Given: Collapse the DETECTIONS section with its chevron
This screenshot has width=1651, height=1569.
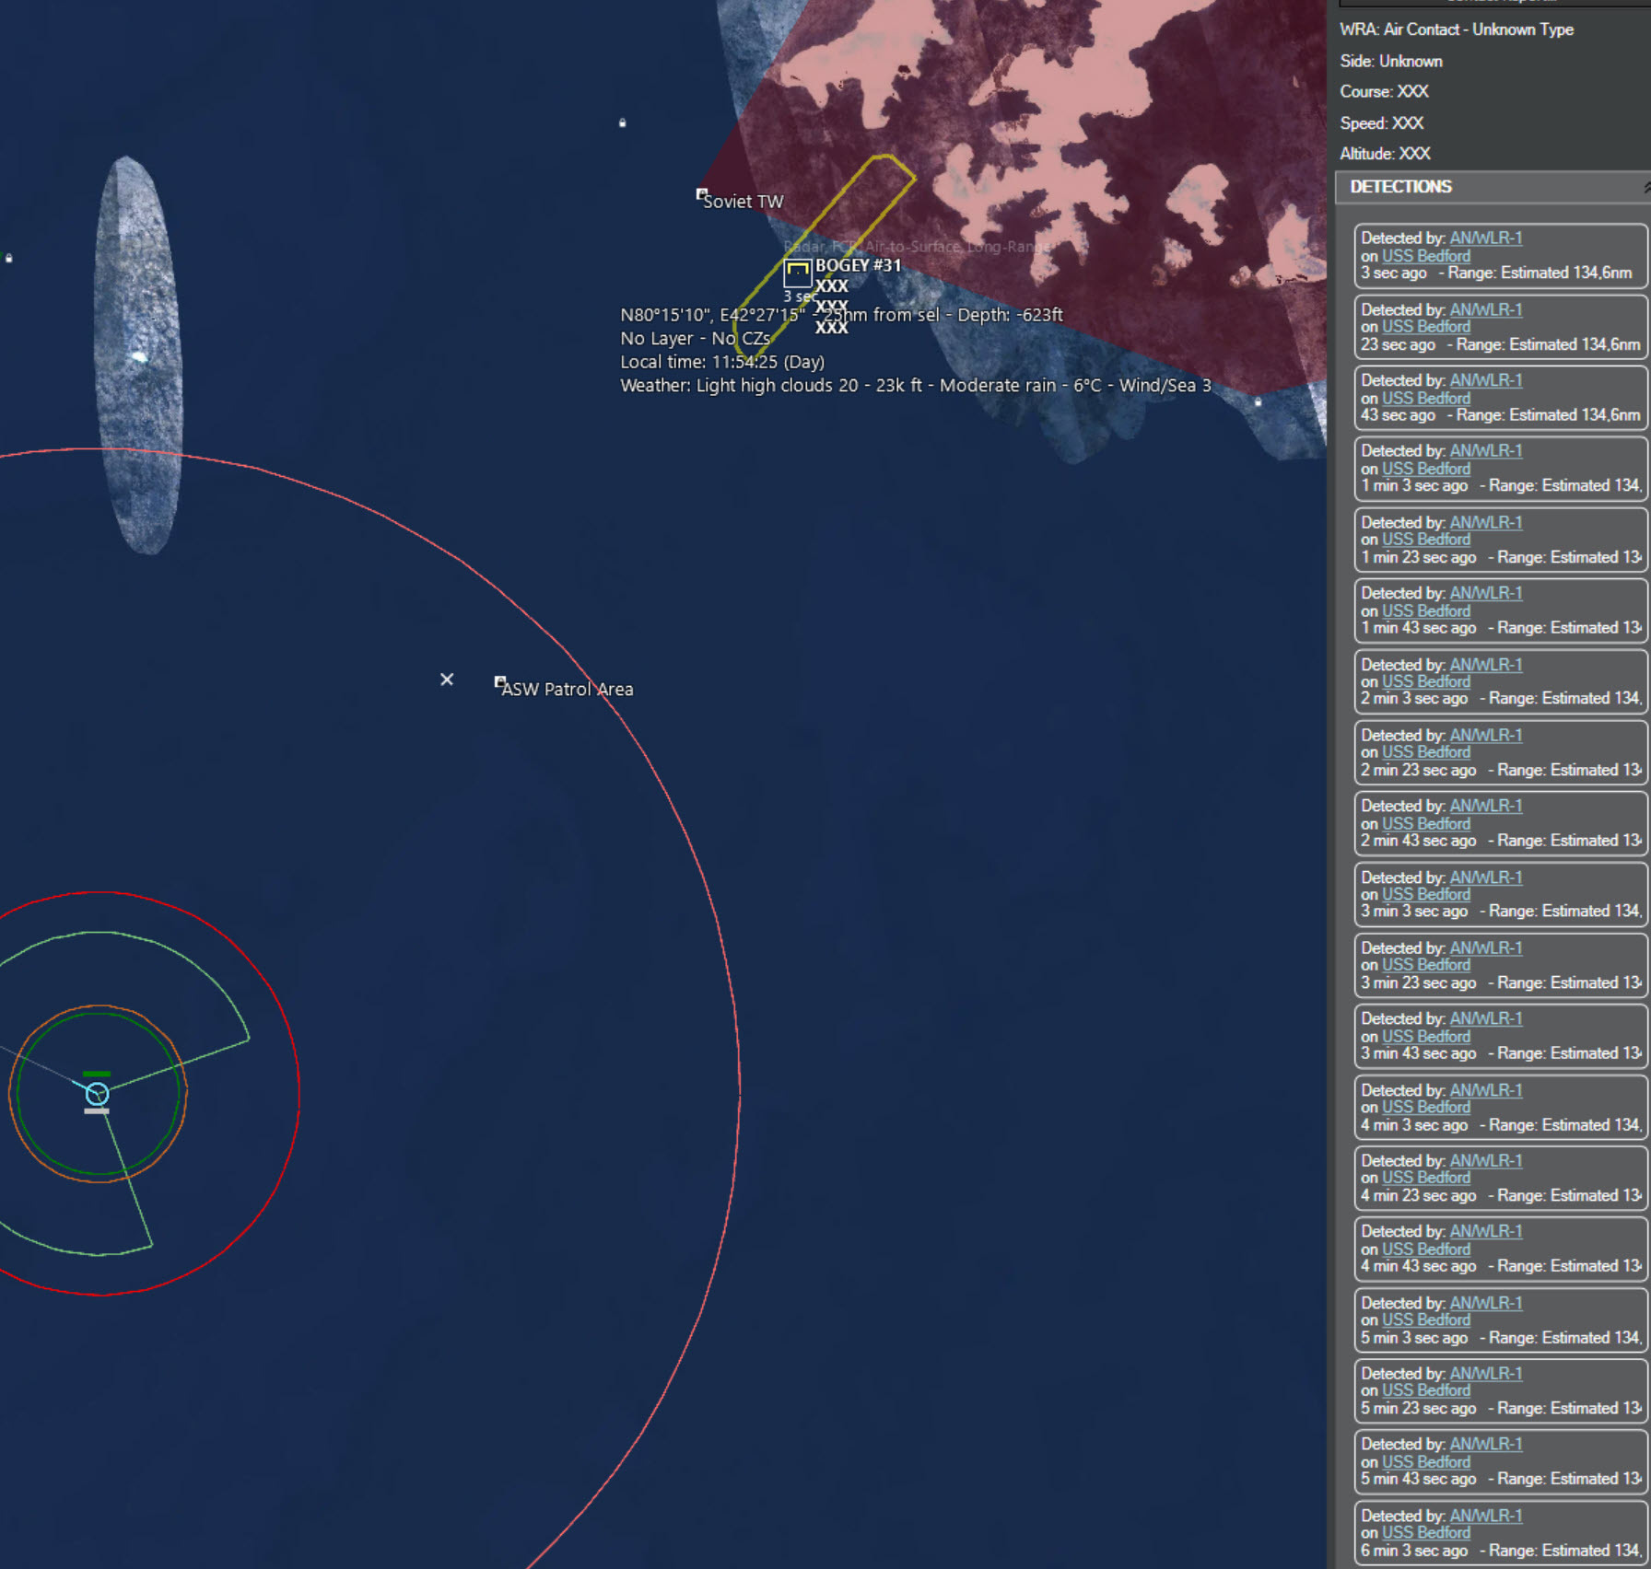Looking at the screenshot, I should (1645, 187).
